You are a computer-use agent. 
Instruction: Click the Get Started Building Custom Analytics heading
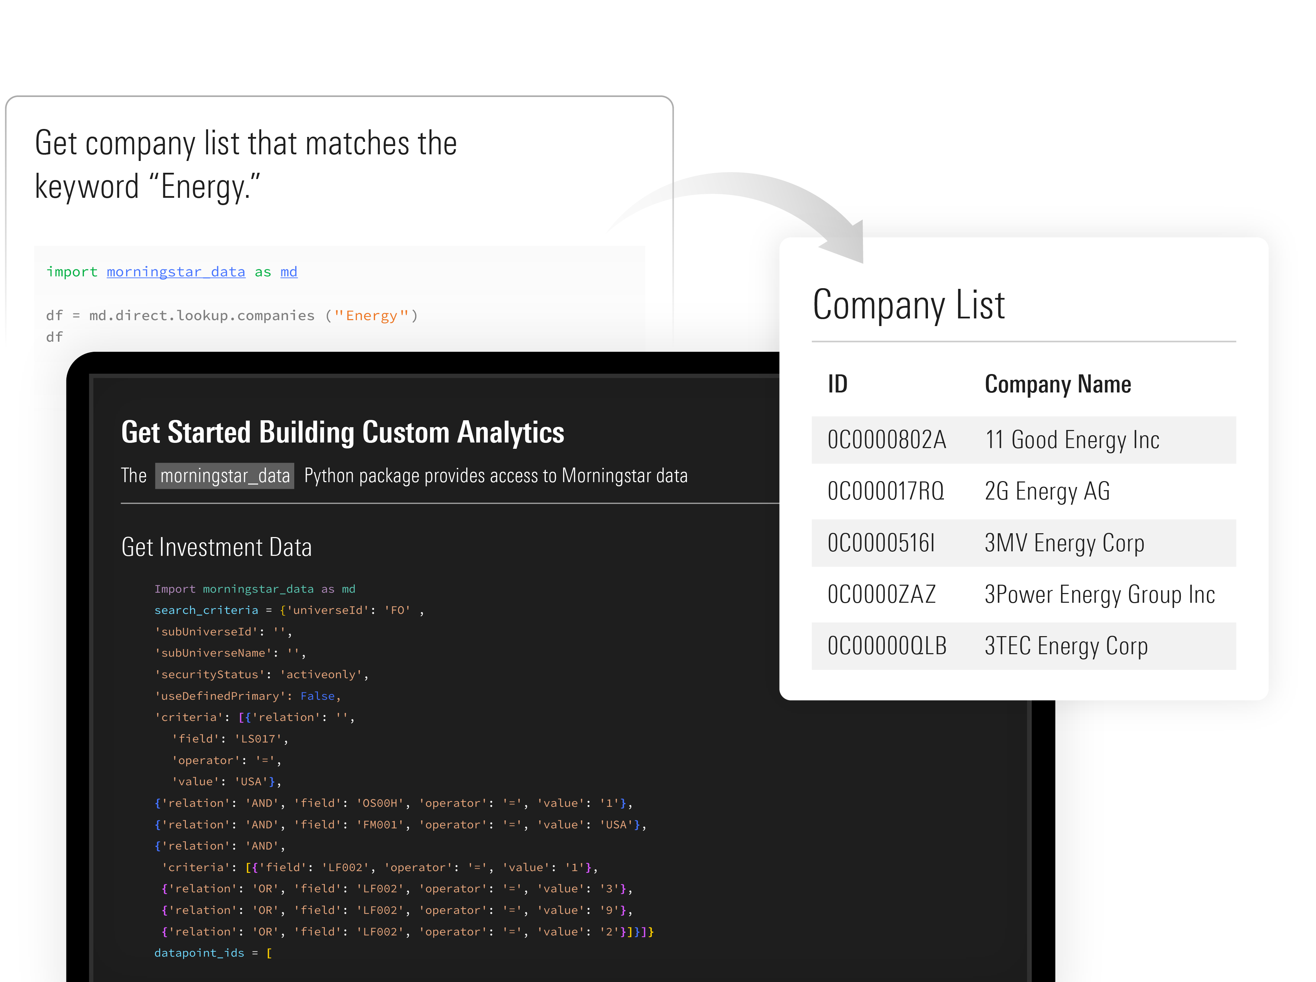(342, 432)
